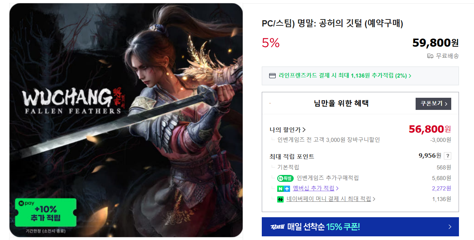Image resolution: width=474 pixels, height=240 pixels.
Task: Open the 매일 선착순 15% 쿠폰 banner
Action: click(x=360, y=227)
